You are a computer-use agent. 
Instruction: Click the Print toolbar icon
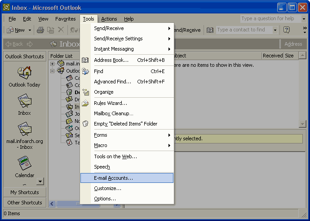click(40, 30)
